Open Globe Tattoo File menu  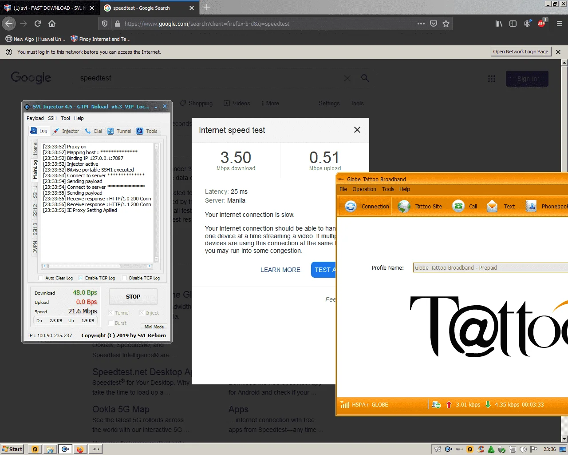point(343,189)
